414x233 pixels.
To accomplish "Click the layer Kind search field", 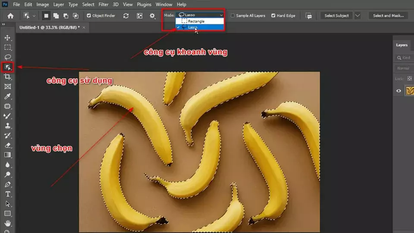I will pos(404,58).
